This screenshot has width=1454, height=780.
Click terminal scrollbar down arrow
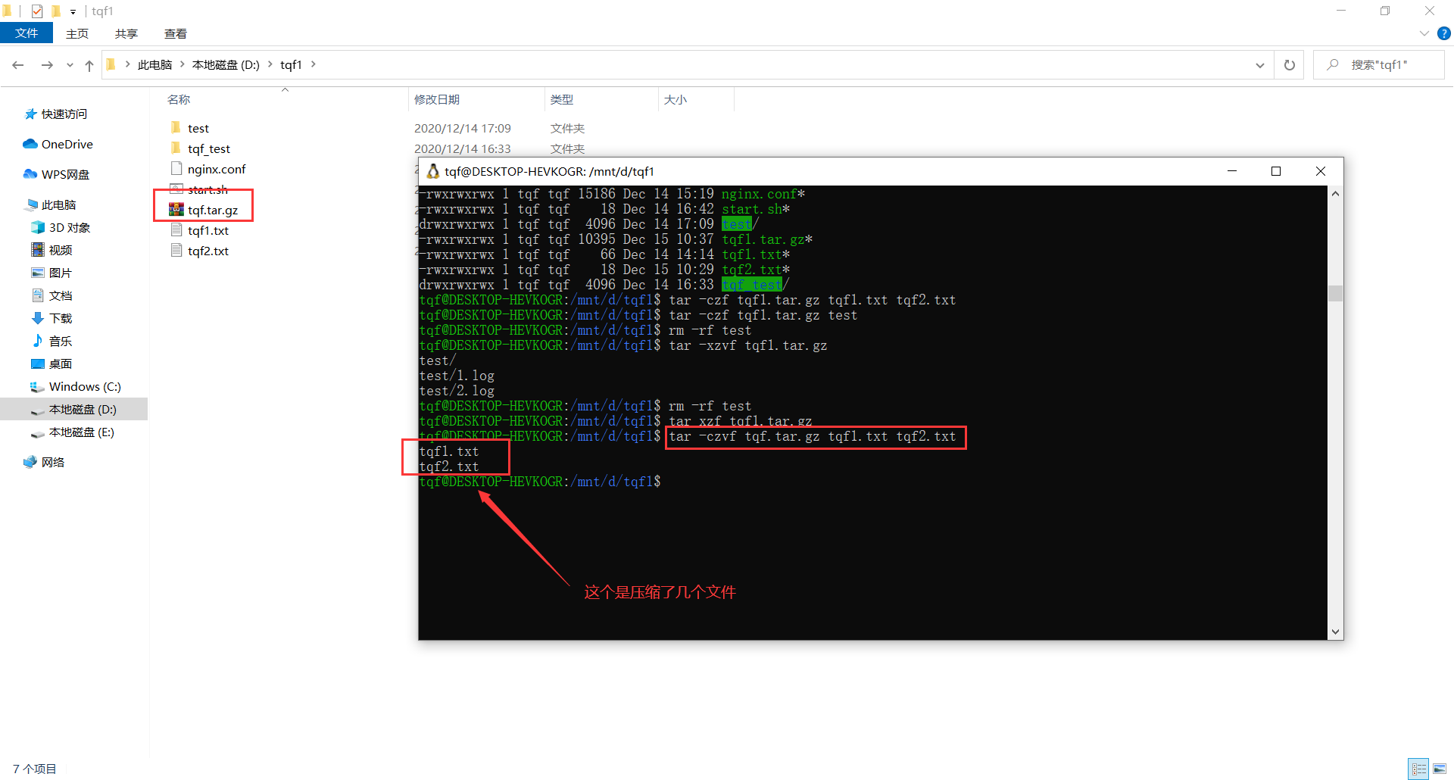tap(1336, 632)
